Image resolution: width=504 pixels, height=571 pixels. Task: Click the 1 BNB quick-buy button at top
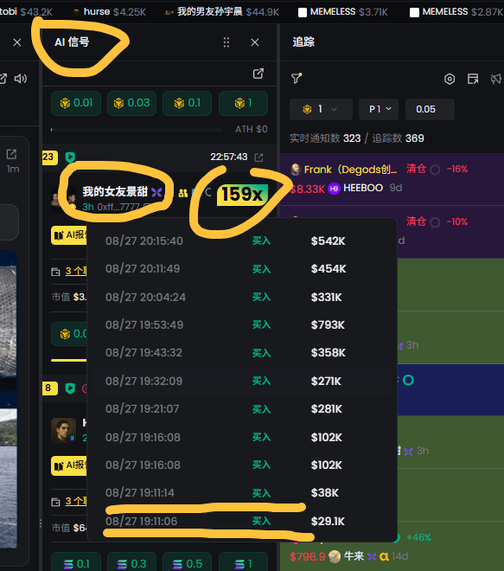click(243, 103)
